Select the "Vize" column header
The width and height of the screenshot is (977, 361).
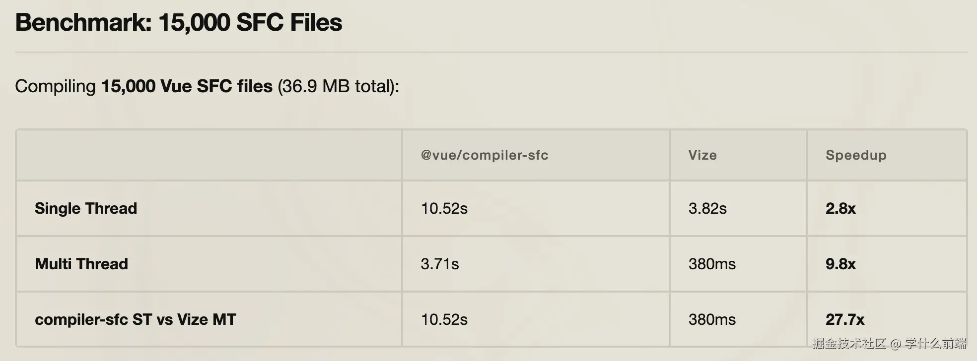click(702, 155)
